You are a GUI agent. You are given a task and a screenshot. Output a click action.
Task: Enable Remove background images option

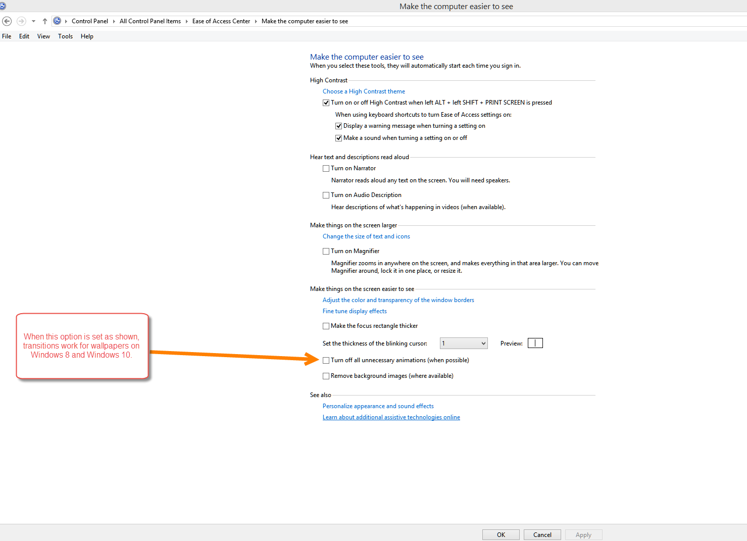326,376
